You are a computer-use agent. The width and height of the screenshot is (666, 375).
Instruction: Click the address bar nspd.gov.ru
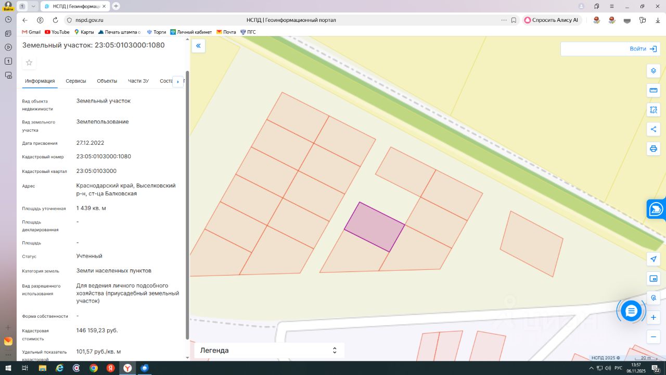pos(89,20)
